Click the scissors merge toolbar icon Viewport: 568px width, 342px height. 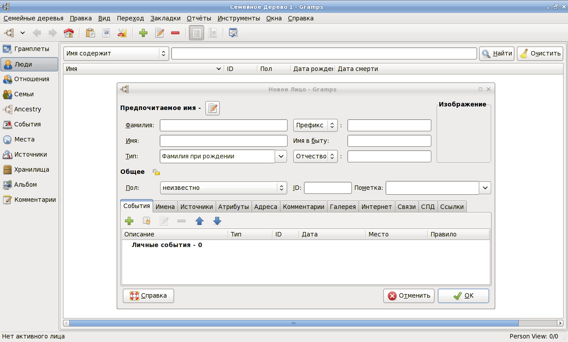(122, 33)
